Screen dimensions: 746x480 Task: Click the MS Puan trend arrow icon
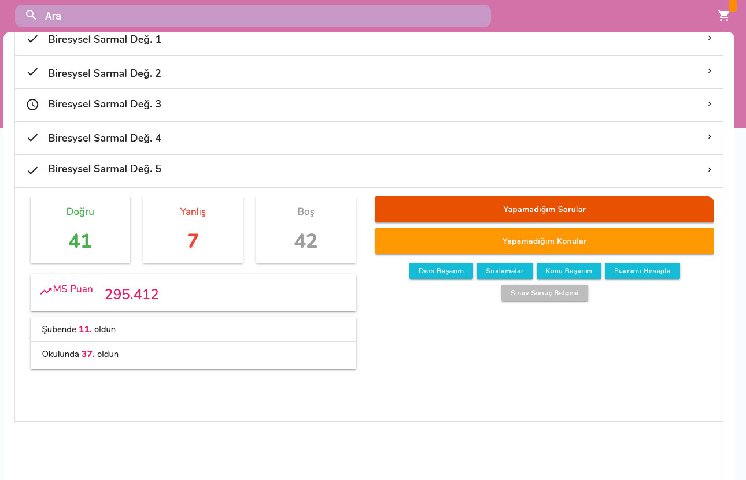pyautogui.click(x=46, y=291)
